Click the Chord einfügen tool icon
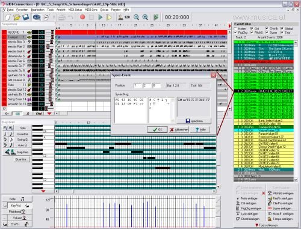This screenshot has width=301, height=229. pos(238,219)
